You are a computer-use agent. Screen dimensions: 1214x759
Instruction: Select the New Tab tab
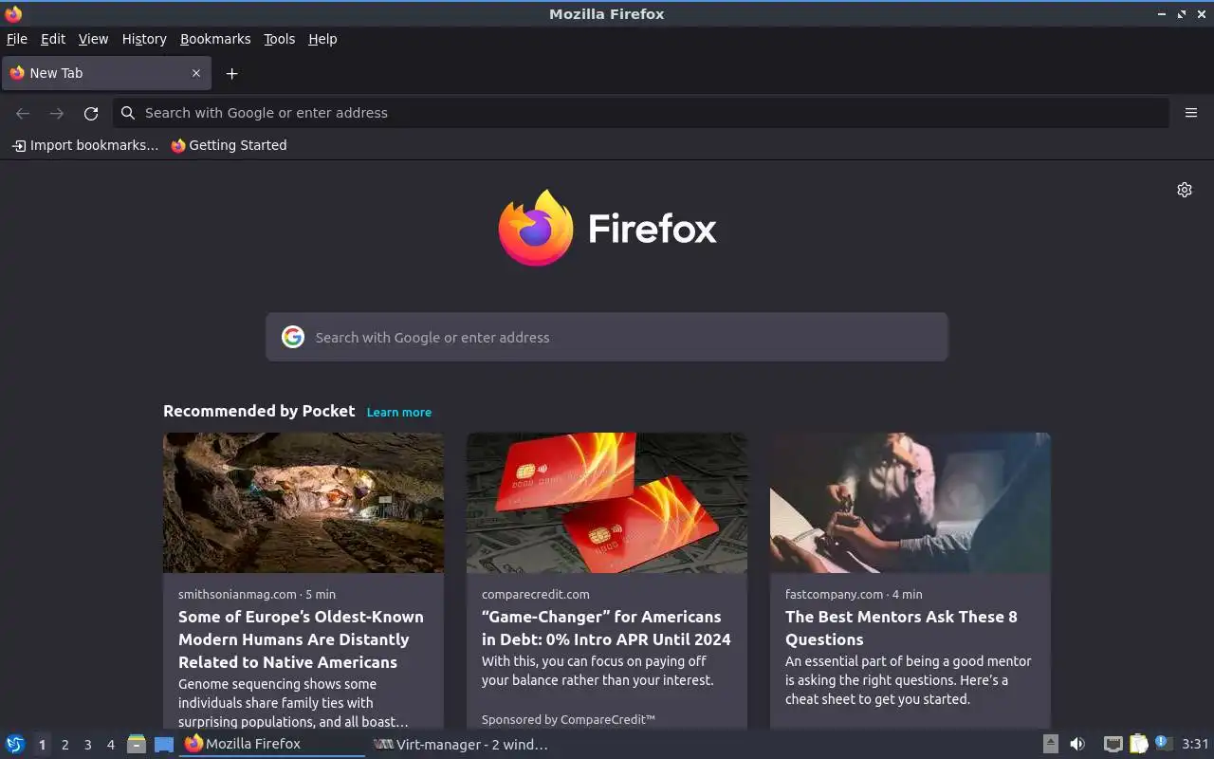pos(105,73)
